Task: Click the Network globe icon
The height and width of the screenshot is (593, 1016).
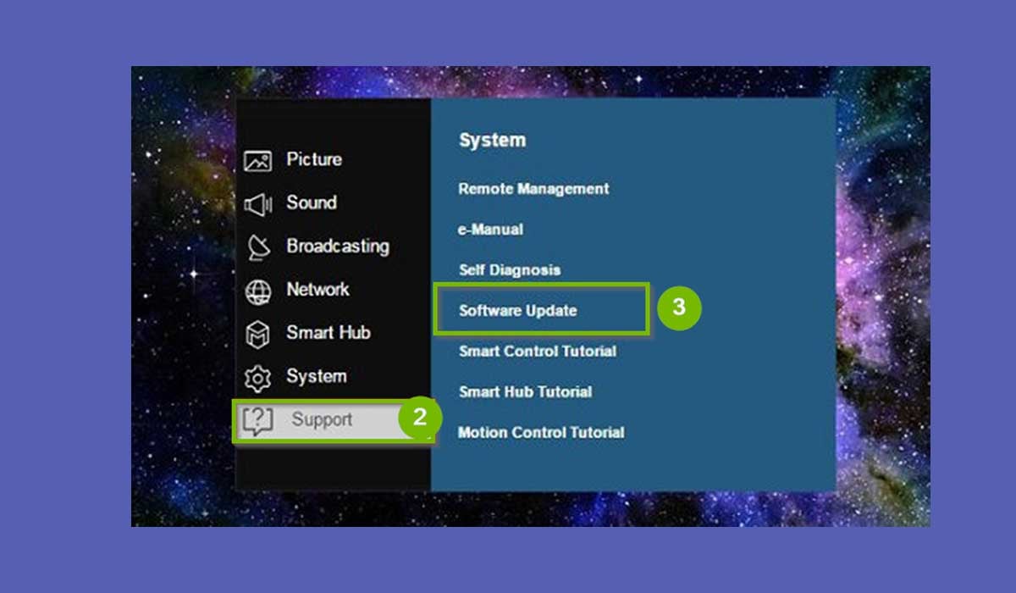Action: [257, 291]
